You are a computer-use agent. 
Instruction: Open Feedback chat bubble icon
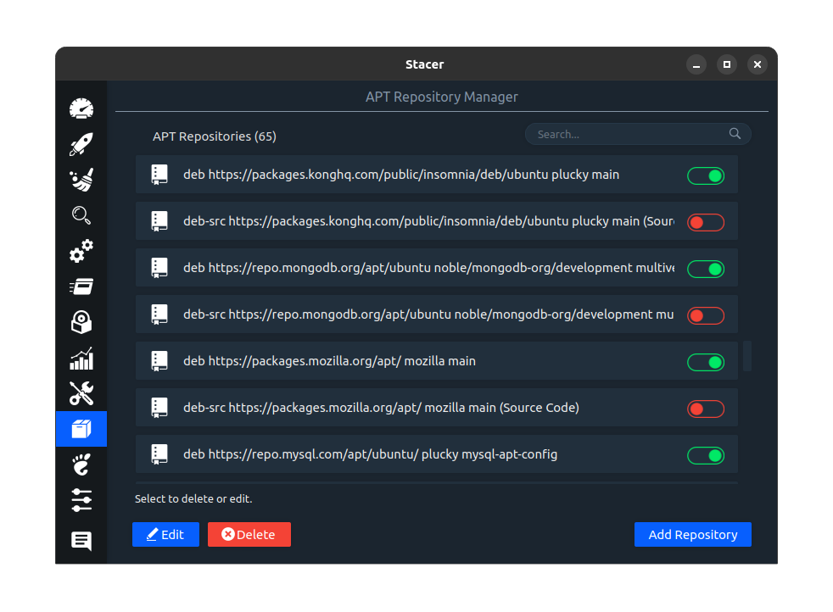81,541
